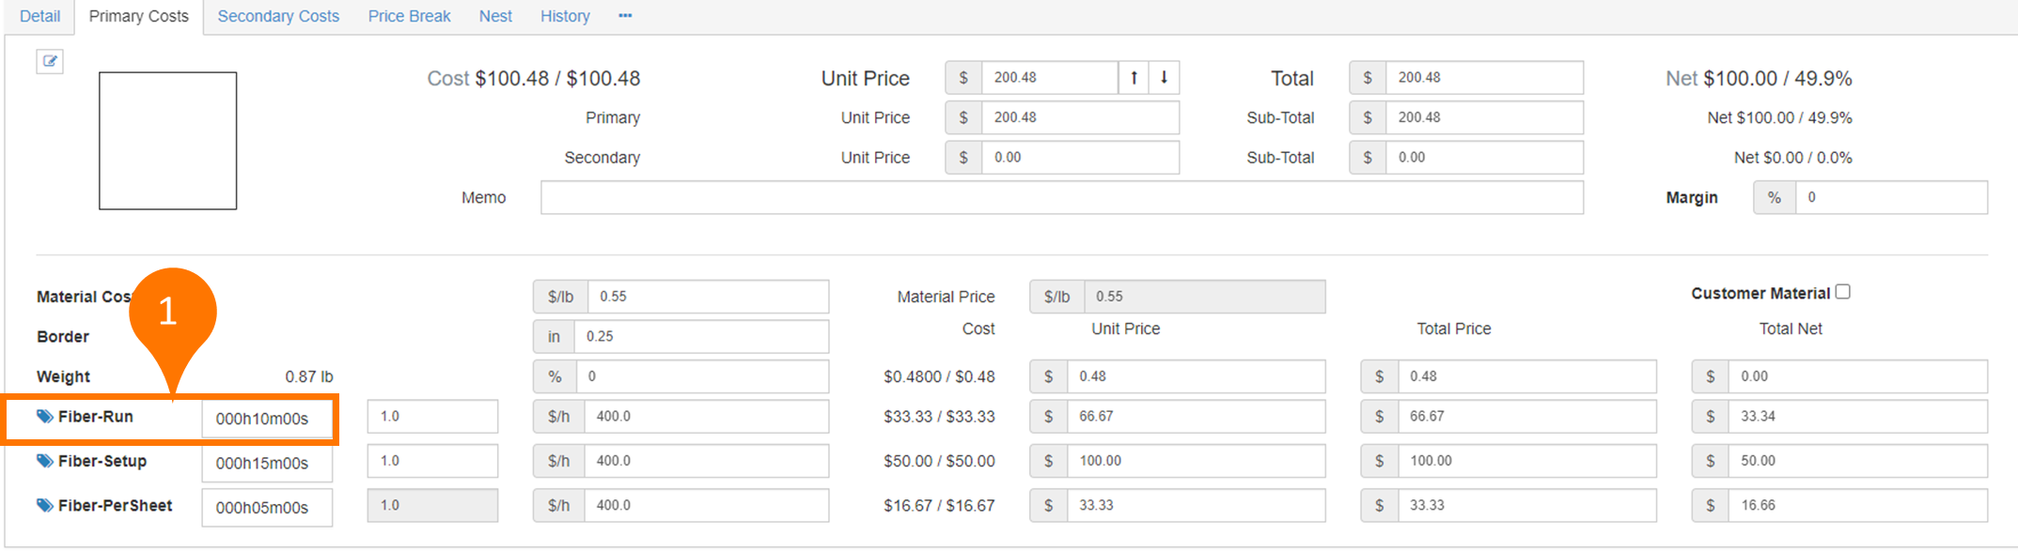Open the more tabs ellipsis menu
Screen dimensions: 2018x551
625,16
